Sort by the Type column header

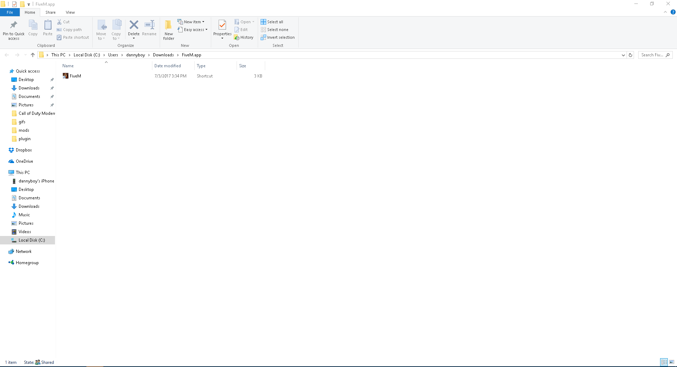click(215, 66)
